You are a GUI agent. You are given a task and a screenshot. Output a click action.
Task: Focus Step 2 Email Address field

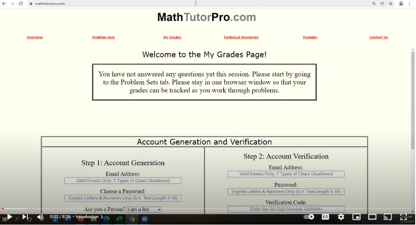click(286, 174)
